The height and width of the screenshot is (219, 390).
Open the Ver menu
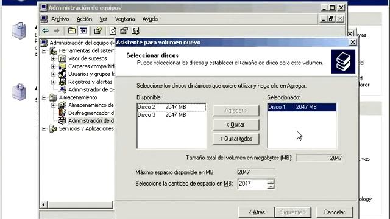[103, 19]
